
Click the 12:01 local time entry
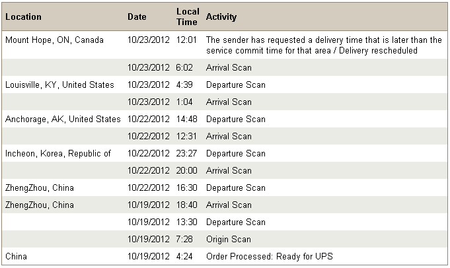pos(187,40)
